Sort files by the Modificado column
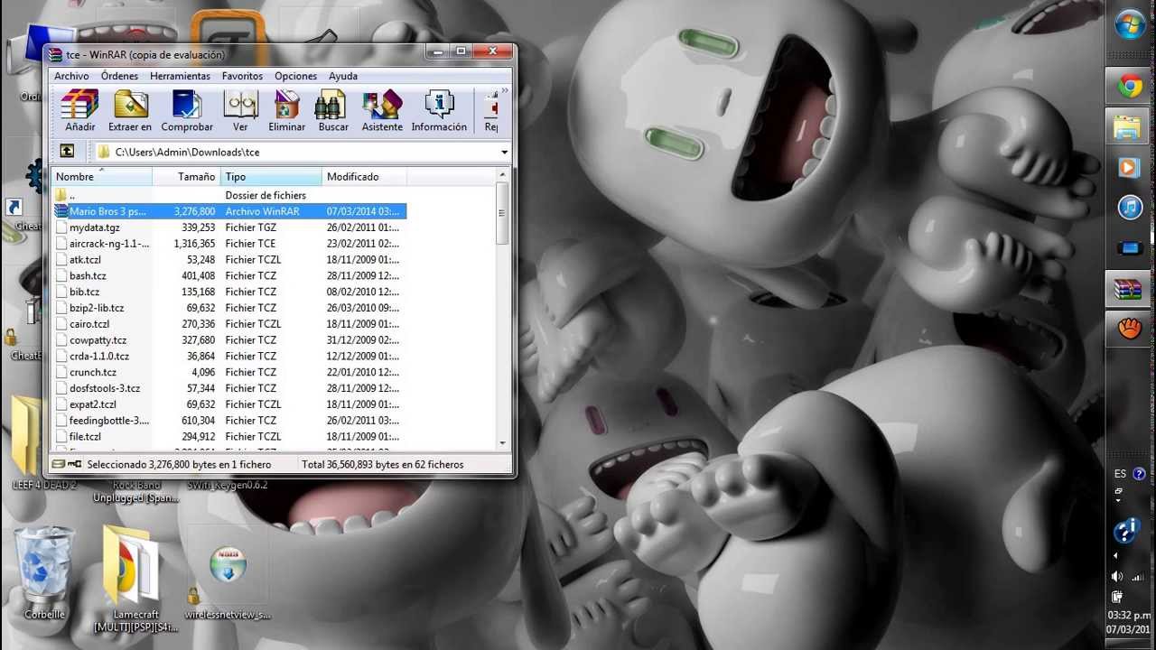 point(364,177)
